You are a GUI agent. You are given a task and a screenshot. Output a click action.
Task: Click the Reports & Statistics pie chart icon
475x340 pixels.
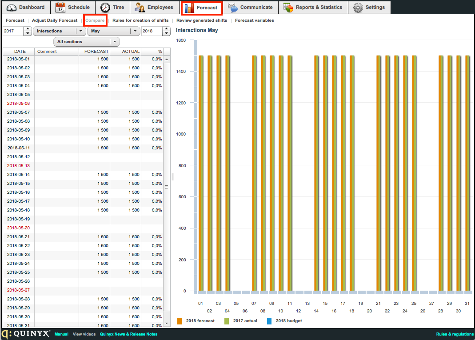pyautogui.click(x=288, y=7)
